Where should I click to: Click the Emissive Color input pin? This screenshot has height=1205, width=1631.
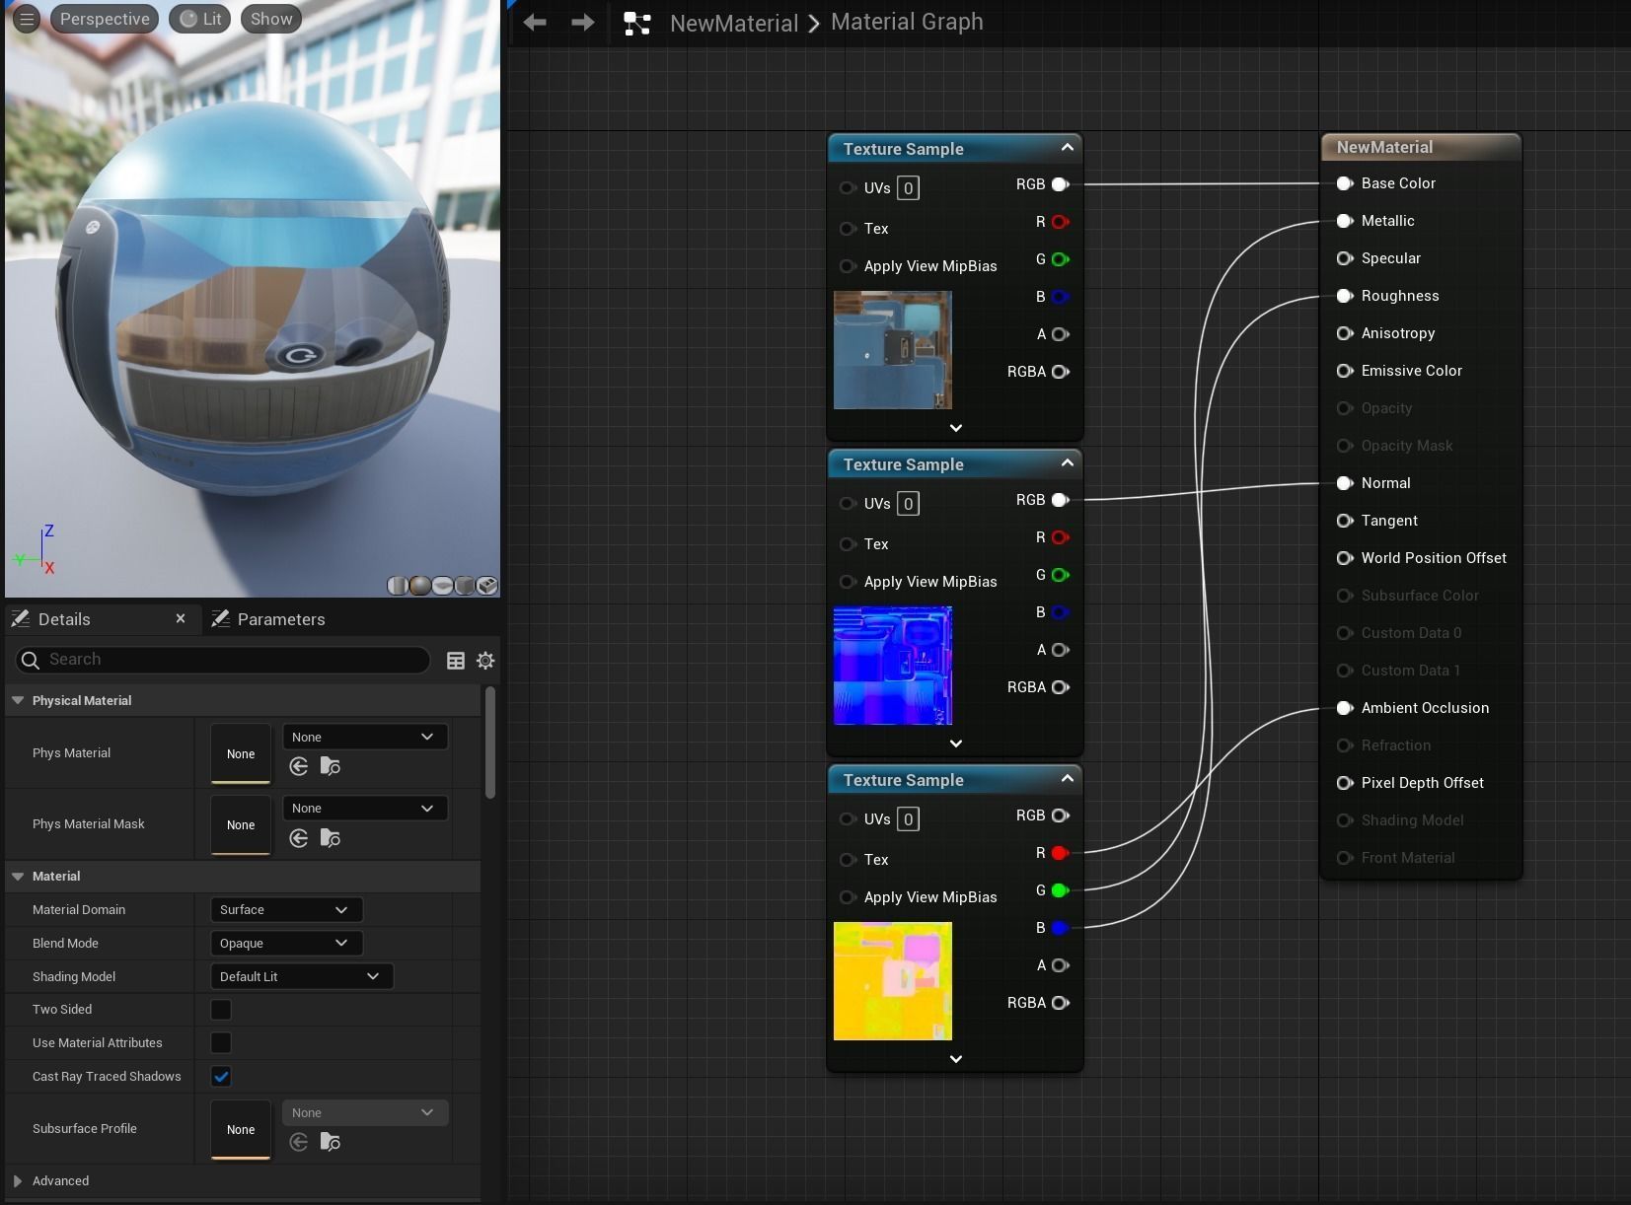click(1344, 371)
